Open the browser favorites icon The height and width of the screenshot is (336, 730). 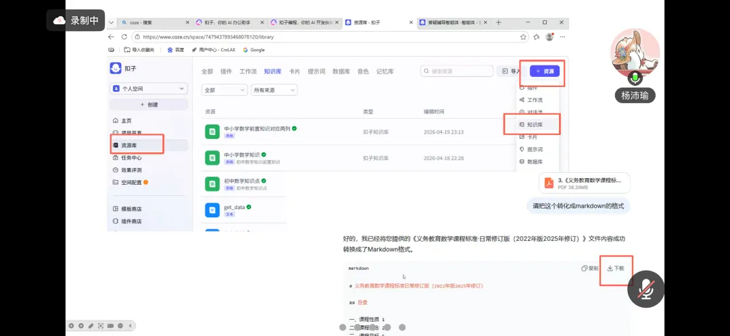536,36
